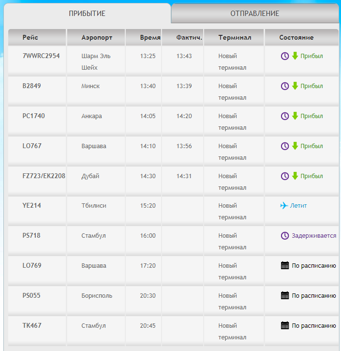341x351 pixels.
Task: Click the Задерживается status text
Action: [x=314, y=235]
